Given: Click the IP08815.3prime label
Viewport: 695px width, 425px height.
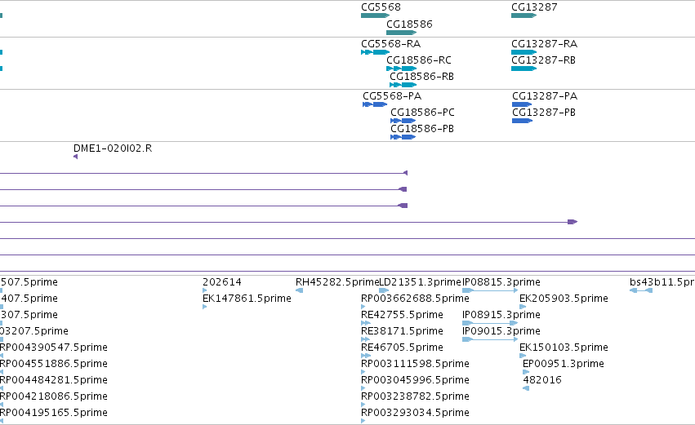Looking at the screenshot, I should click(501, 282).
